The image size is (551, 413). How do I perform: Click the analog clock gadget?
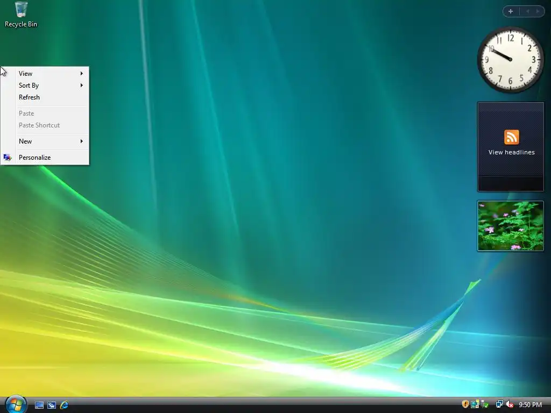pyautogui.click(x=511, y=60)
